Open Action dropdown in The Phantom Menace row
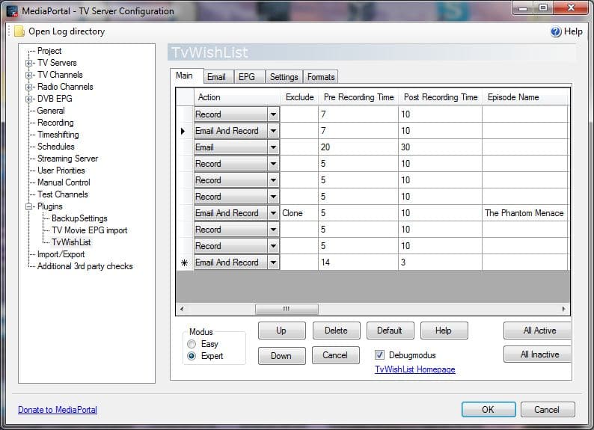This screenshot has width=594, height=430. [x=273, y=213]
